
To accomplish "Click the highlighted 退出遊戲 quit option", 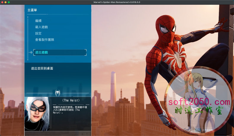I will pos(41,52).
